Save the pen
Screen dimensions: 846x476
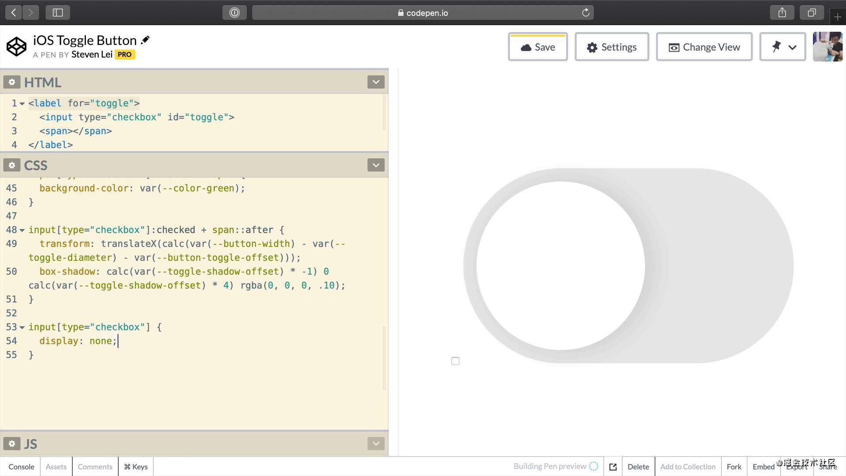tap(538, 47)
